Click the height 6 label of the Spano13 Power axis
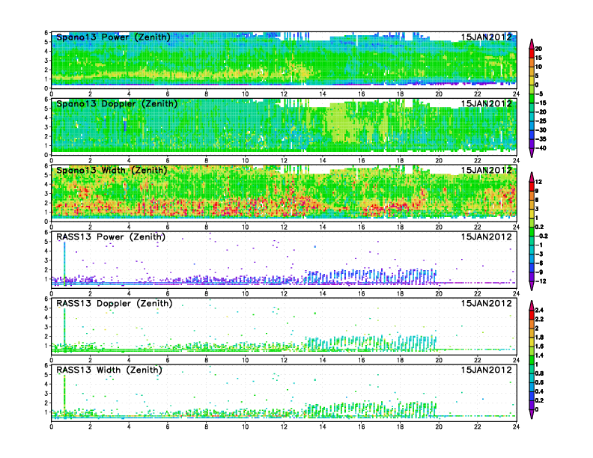This screenshot has width=593, height=458. (46, 32)
